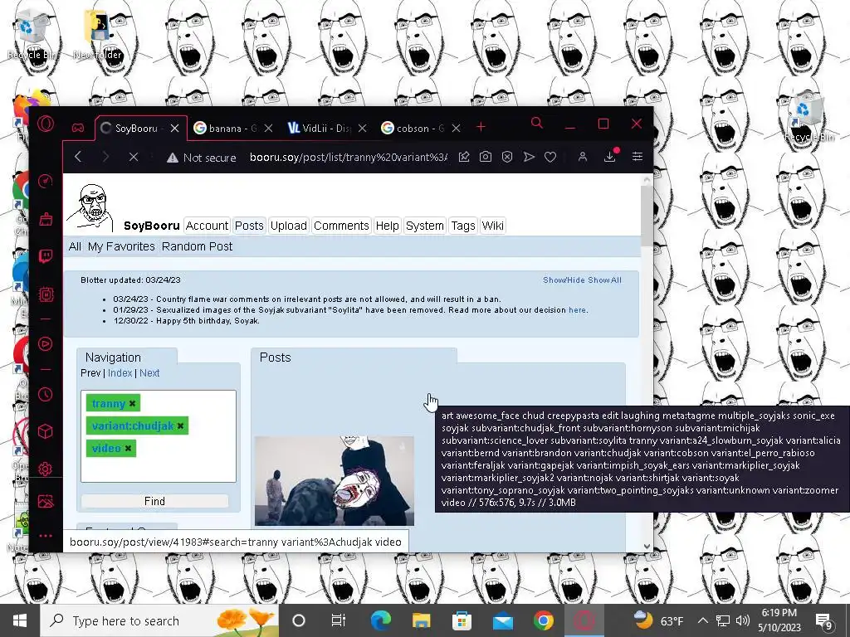Open the CPU limiter chip icon
850x637 pixels.
pyautogui.click(x=46, y=294)
